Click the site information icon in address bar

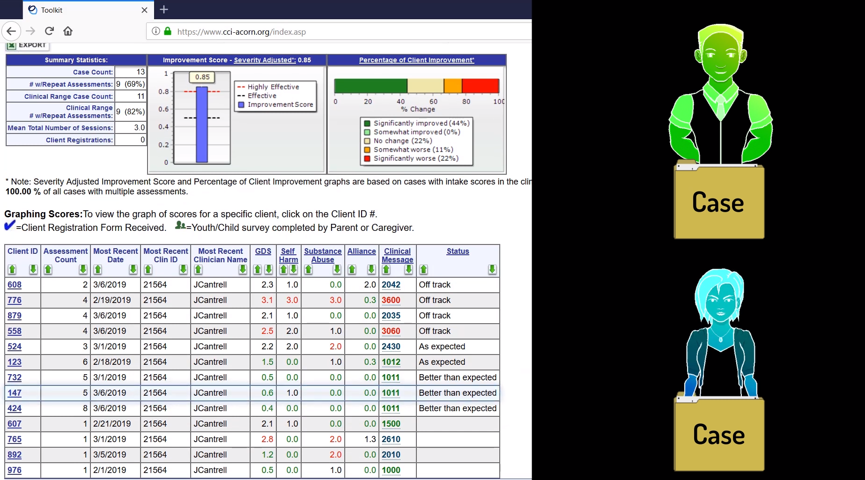[156, 31]
